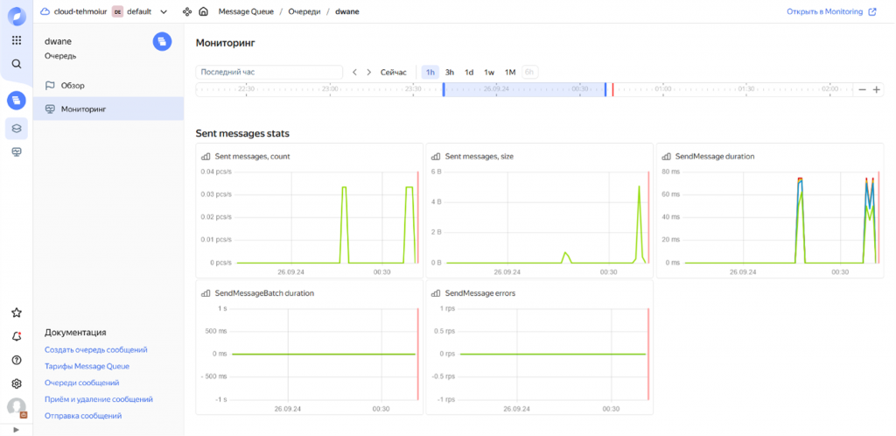Open the all services grid icon
896x436 pixels.
(x=17, y=40)
